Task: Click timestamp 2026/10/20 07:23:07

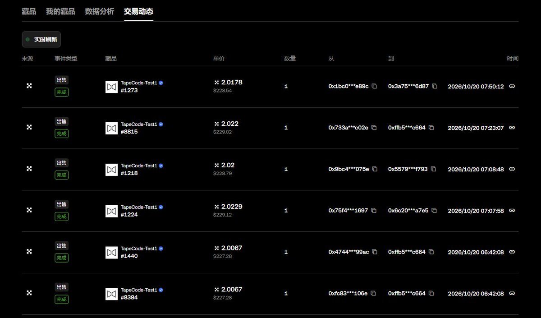Action: click(476, 128)
